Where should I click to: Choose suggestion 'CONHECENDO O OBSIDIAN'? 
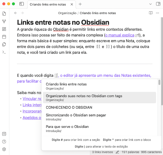coord(99,107)
